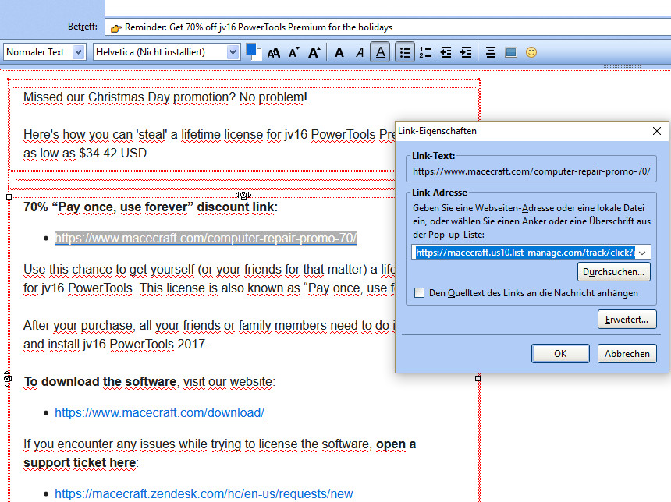
Task: Expand the Link-Adresse pop-up list arrow
Action: (x=642, y=253)
